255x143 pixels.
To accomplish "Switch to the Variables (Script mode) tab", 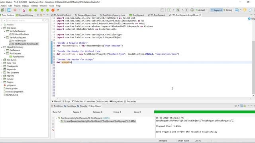I will pyautogui.click(x=96, y=101).
